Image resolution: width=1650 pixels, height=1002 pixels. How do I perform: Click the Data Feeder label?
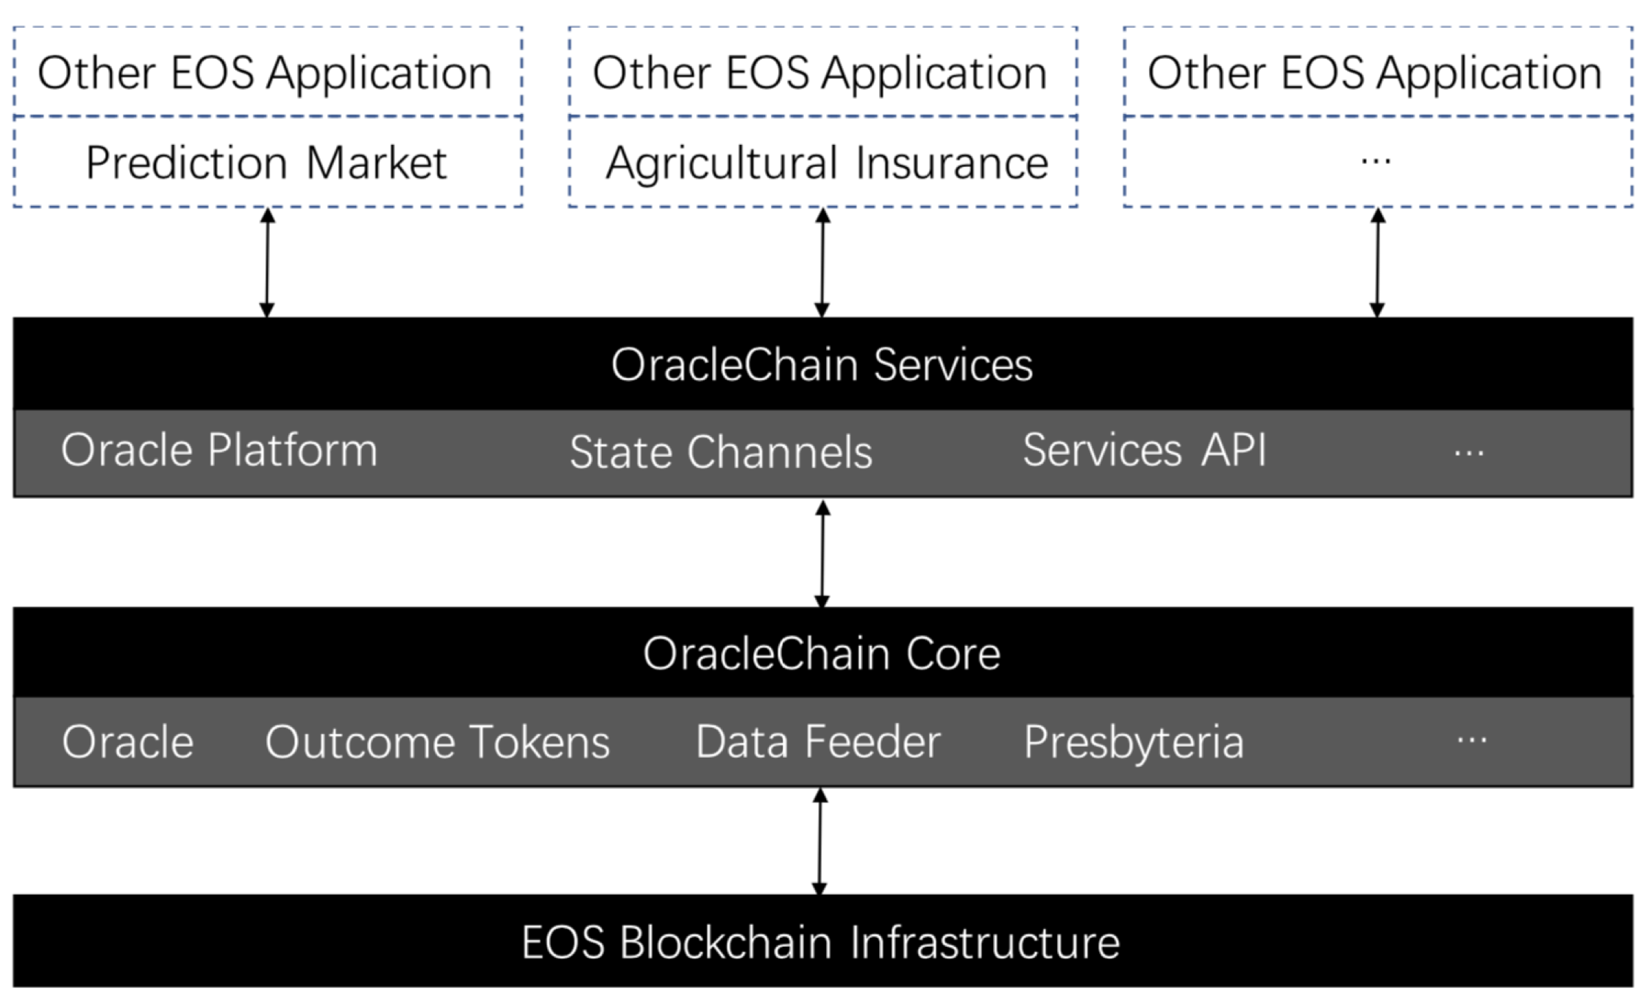click(x=818, y=742)
